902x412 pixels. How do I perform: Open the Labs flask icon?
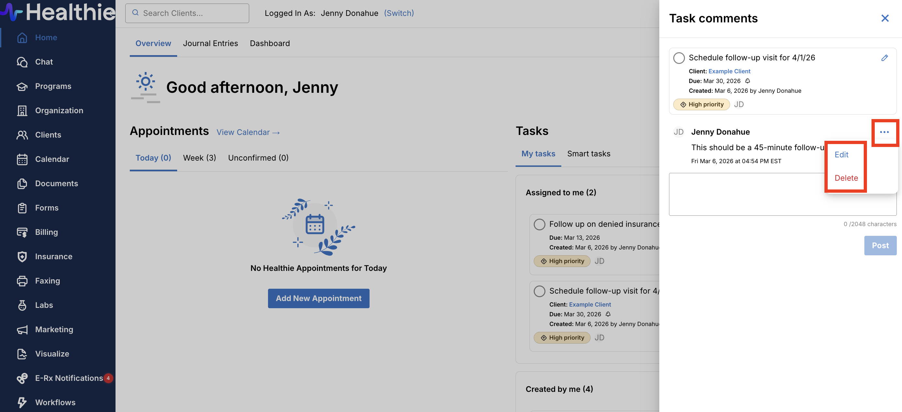(x=22, y=305)
